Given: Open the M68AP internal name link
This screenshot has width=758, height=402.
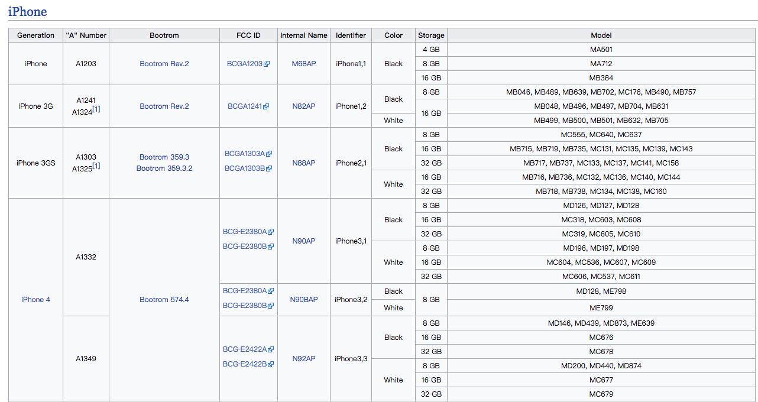Looking at the screenshot, I should click(303, 64).
